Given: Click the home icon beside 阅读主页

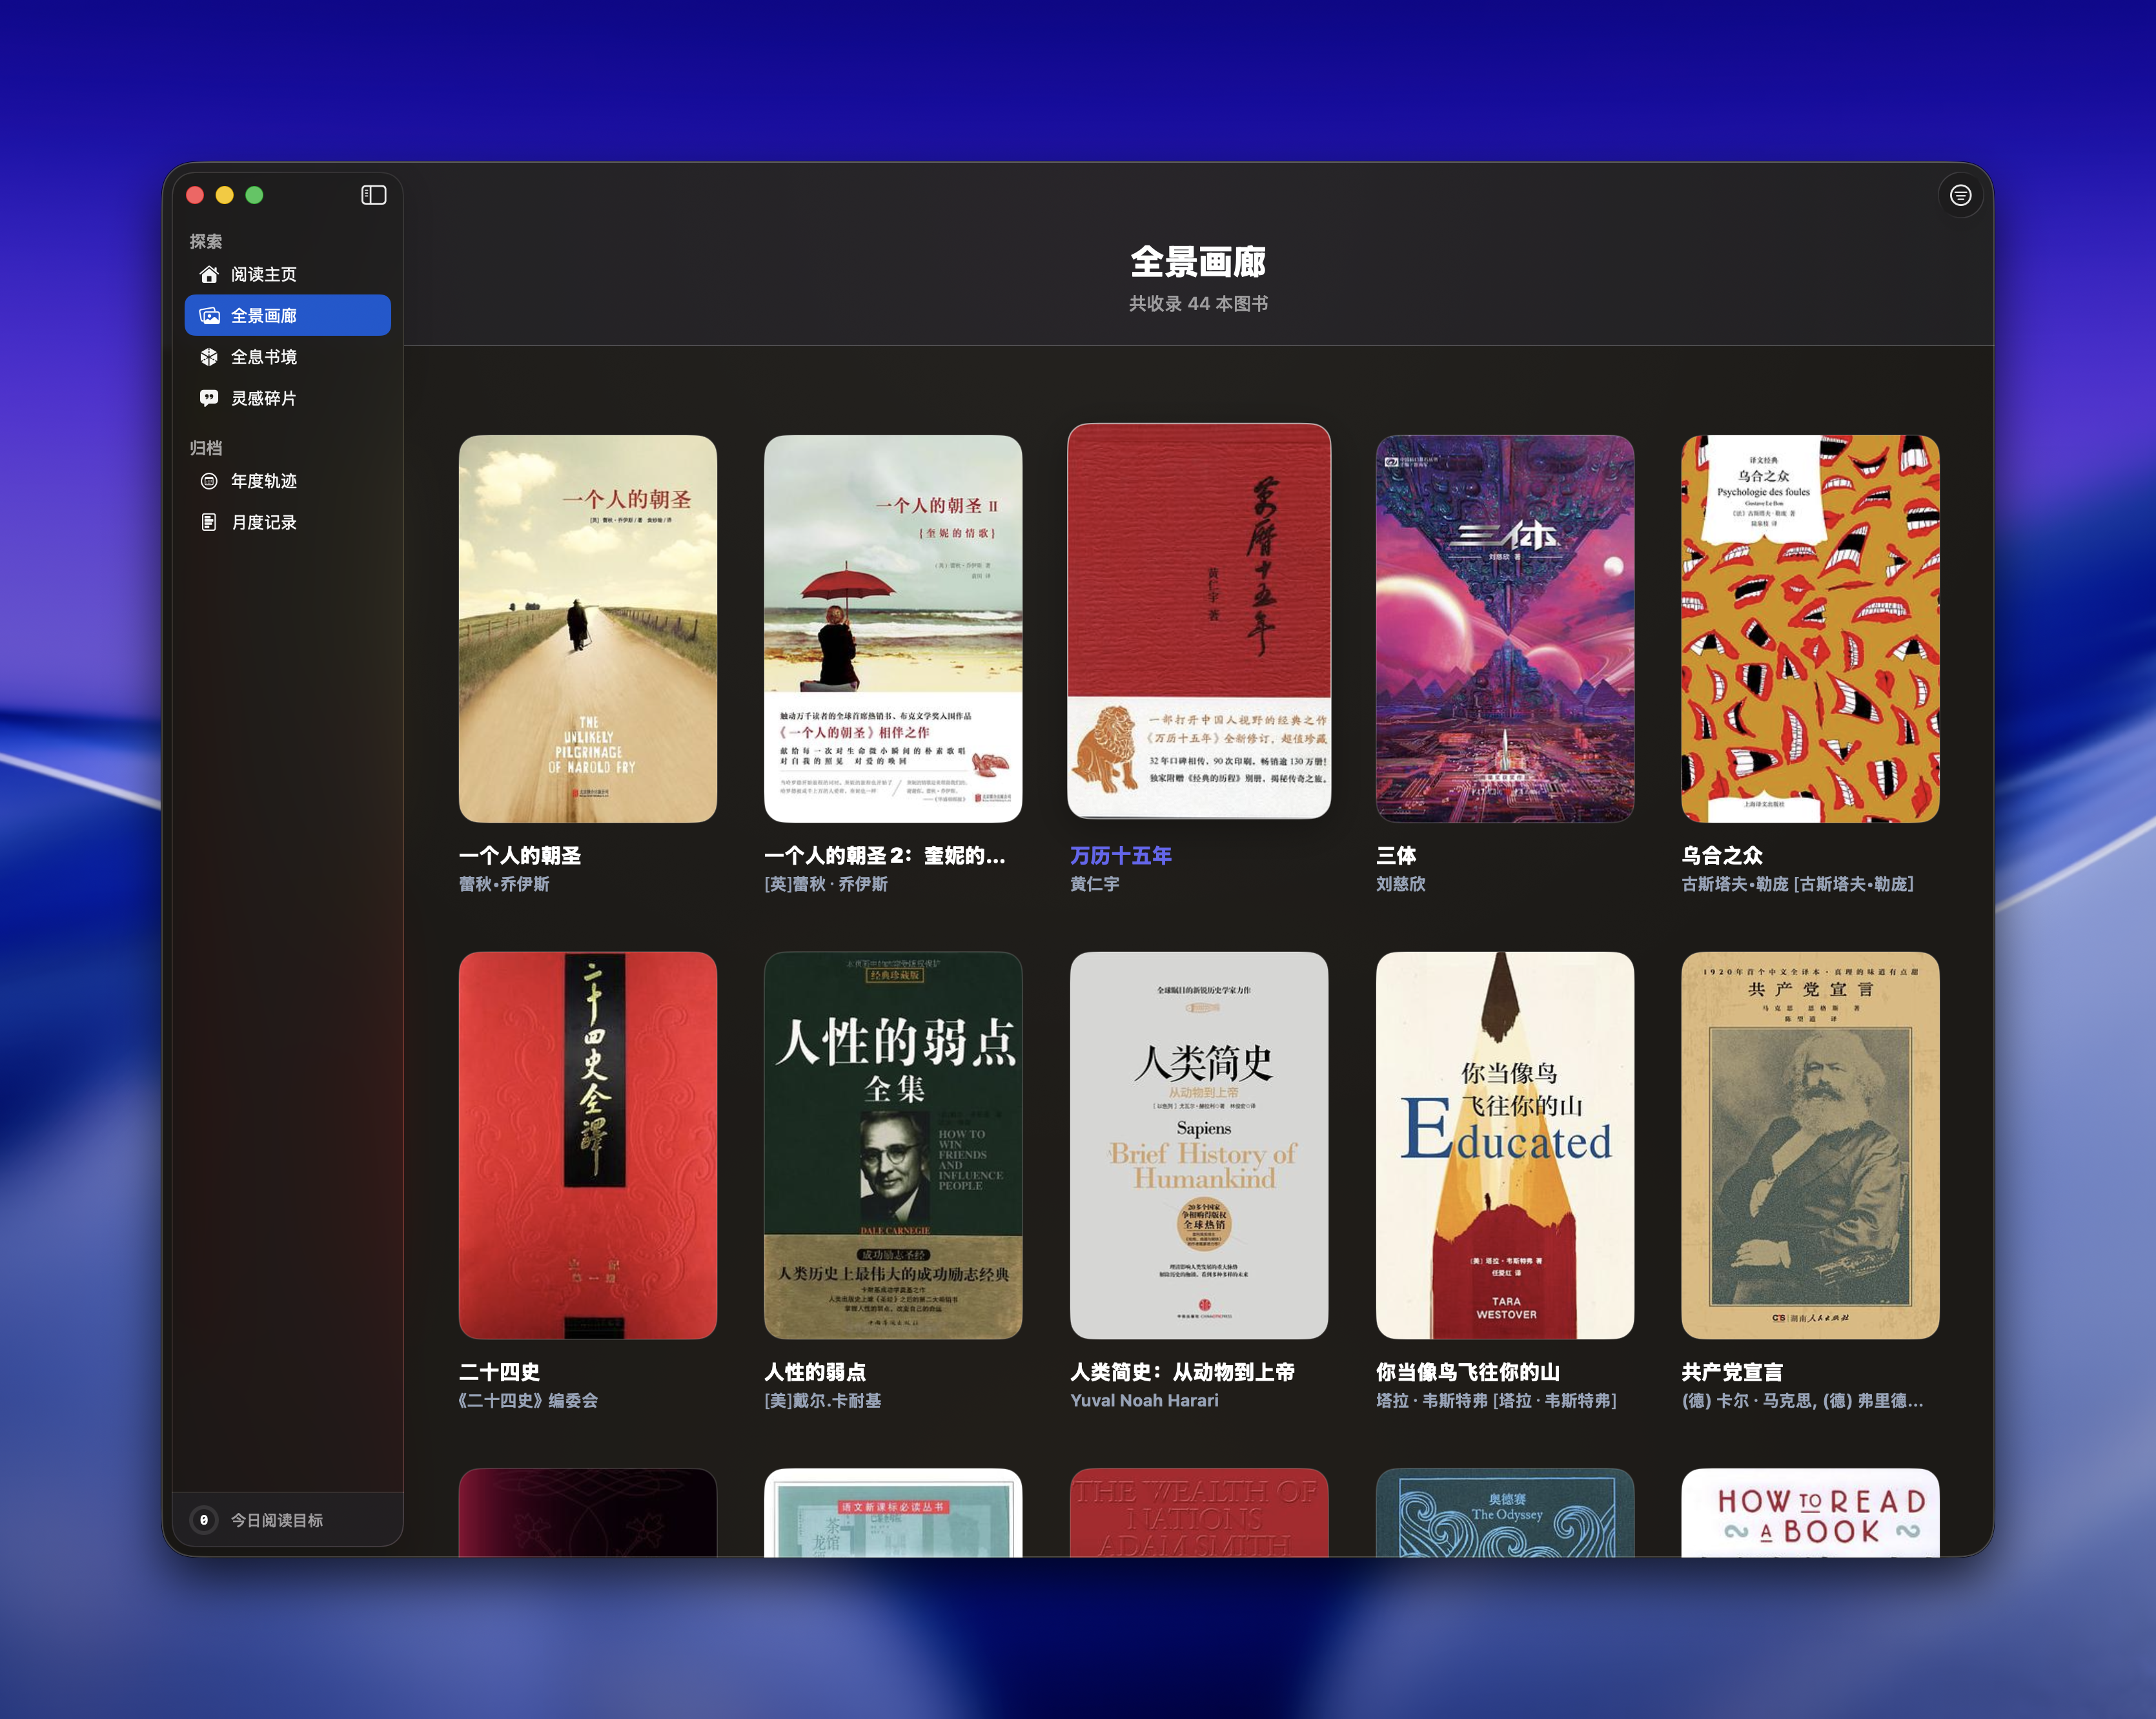Looking at the screenshot, I should (x=209, y=274).
